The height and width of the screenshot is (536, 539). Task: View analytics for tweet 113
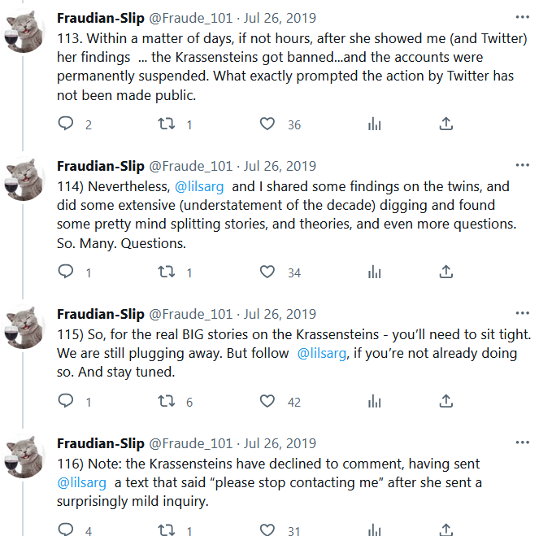[x=375, y=124]
